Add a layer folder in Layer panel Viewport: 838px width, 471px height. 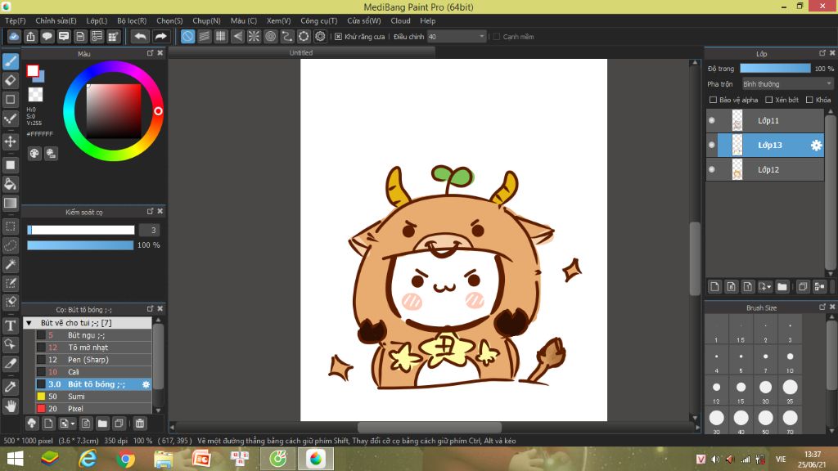pos(782,287)
